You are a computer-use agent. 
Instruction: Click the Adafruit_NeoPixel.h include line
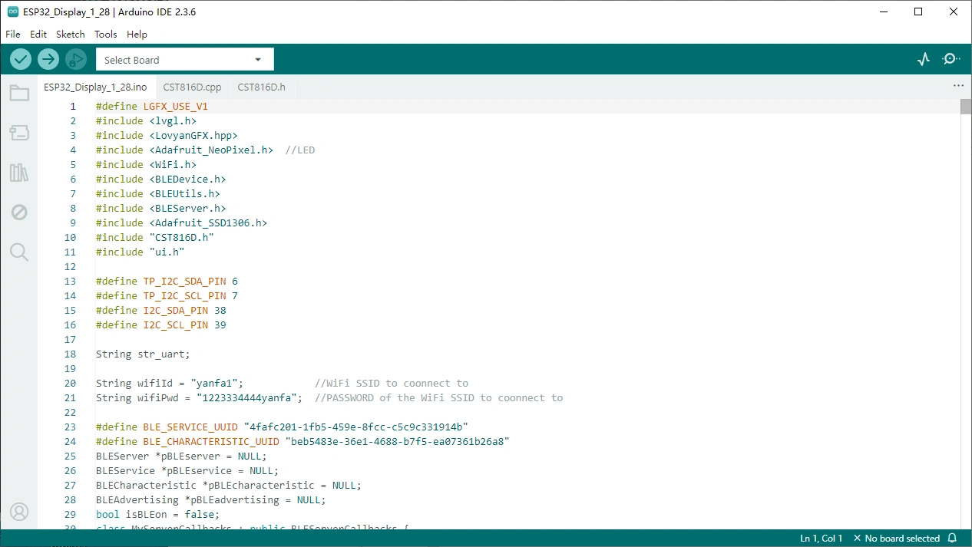click(x=184, y=150)
